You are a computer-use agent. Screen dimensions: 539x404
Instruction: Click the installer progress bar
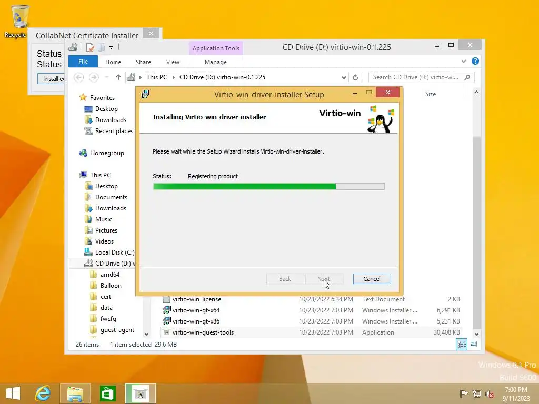coord(269,187)
